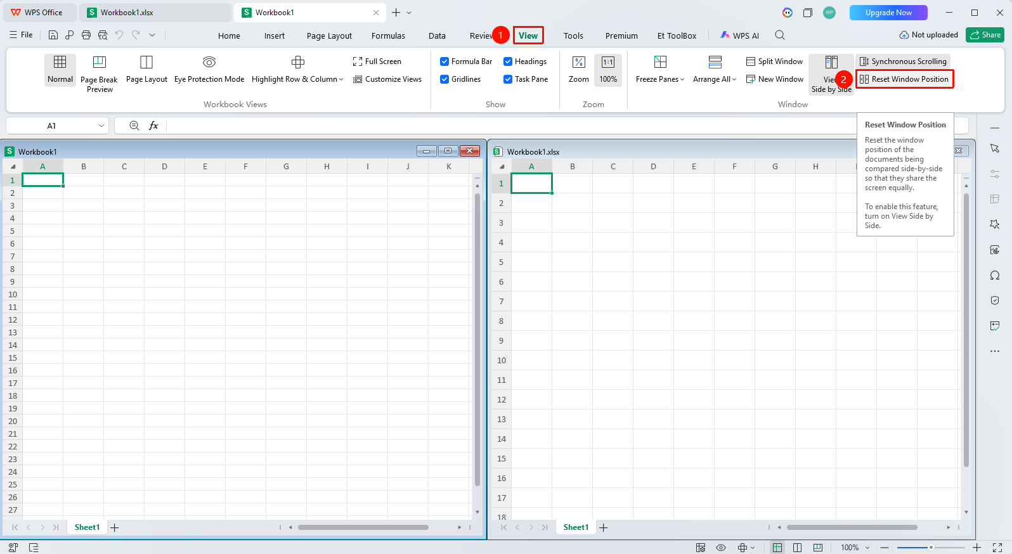Open Page Break Preview view
Viewport: 1012px width, 554px height.
[x=99, y=74]
